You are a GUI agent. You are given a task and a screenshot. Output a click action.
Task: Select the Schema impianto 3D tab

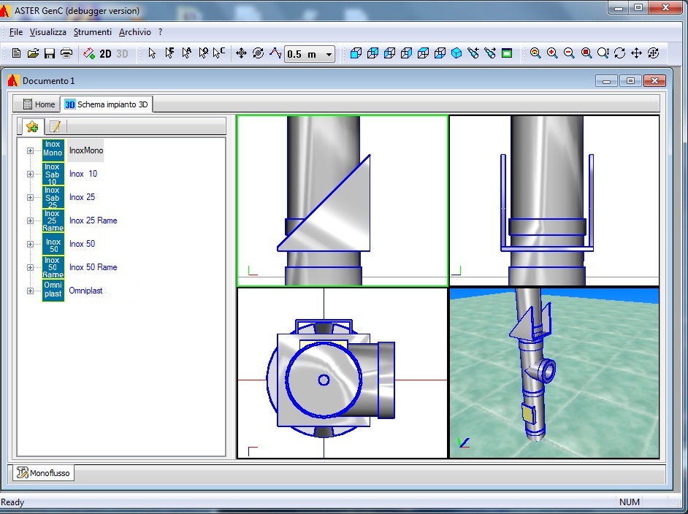pyautogui.click(x=107, y=104)
